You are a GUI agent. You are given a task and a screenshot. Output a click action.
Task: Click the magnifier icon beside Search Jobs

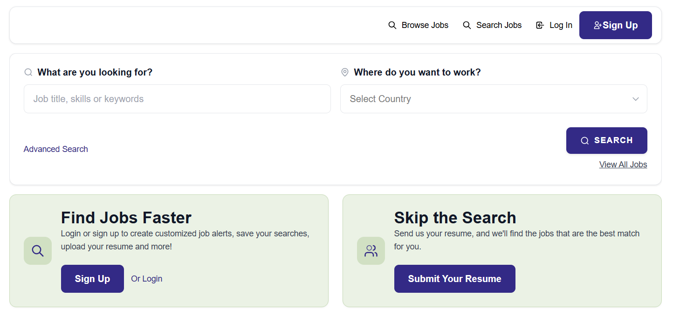pyautogui.click(x=467, y=25)
